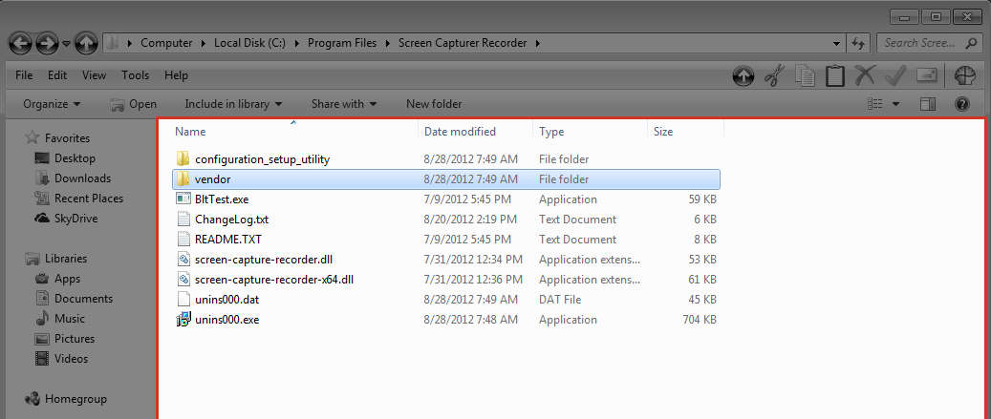Image resolution: width=991 pixels, height=419 pixels.
Task: Click Screen Capturer Recorder in breadcrumb
Action: [x=463, y=44]
